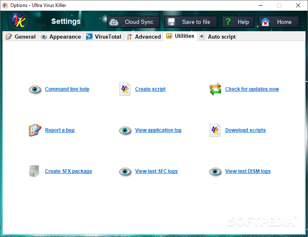The height and width of the screenshot is (237, 308).
Task: Open View application log link
Action: coord(158,130)
